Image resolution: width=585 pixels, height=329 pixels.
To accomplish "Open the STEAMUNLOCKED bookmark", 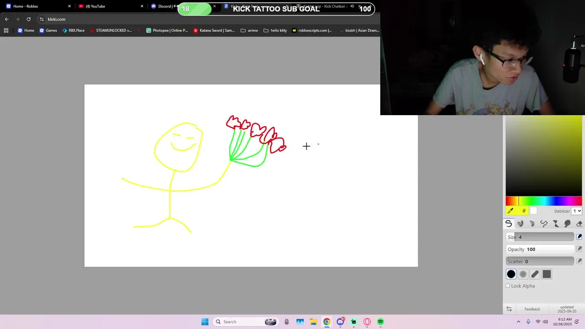I will (111, 30).
